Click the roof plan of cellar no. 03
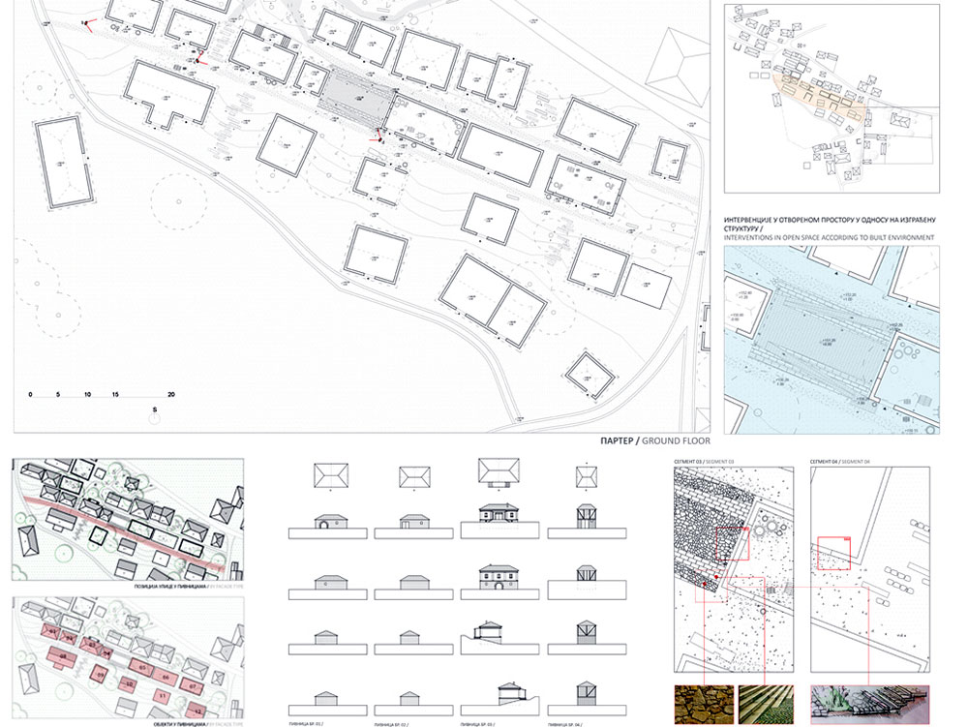Screen dimensions: 968x727 coord(499,471)
